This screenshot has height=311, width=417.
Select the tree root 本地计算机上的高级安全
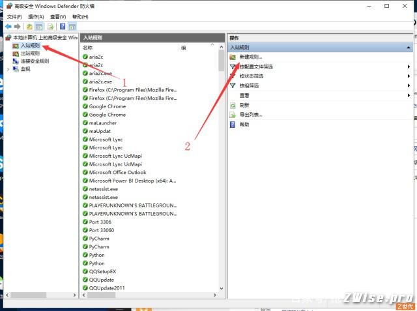click(x=45, y=37)
